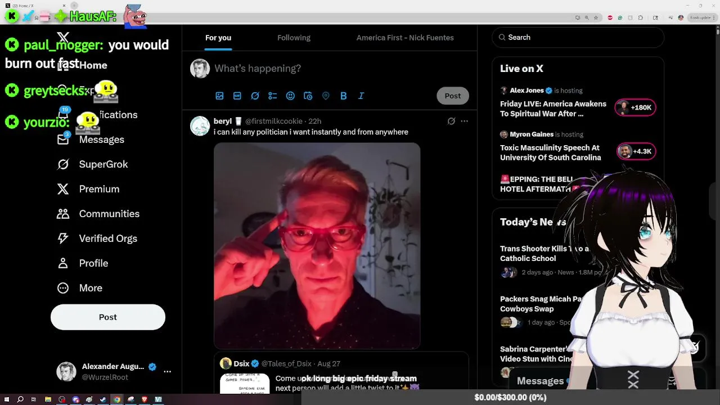Open the red-lit man video in post
The image size is (720, 405).
coord(317,245)
